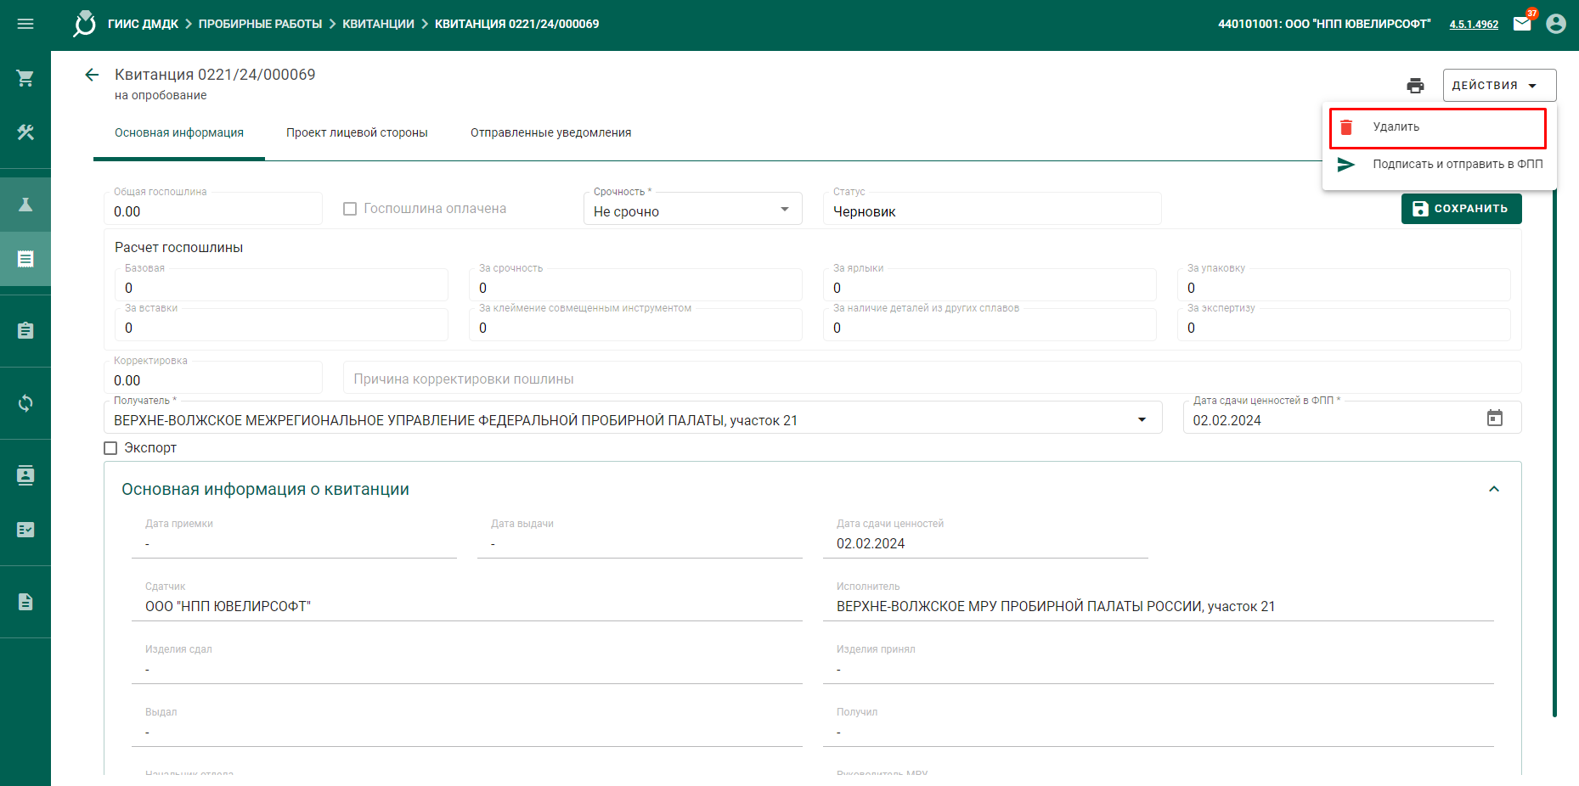Go to ГИИС ДМДК breadcrumb
This screenshot has height=786, width=1579.
pos(143,24)
